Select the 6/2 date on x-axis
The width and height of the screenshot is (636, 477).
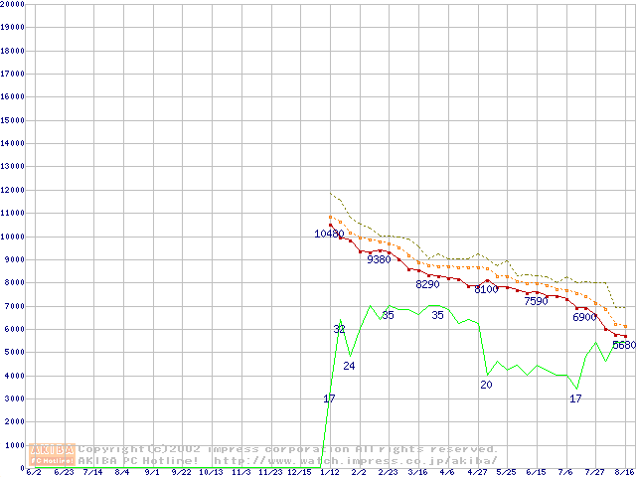34,473
